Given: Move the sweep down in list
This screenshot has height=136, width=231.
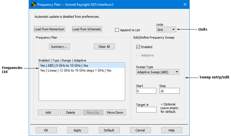Looking at the screenshot, I should point(115,113).
